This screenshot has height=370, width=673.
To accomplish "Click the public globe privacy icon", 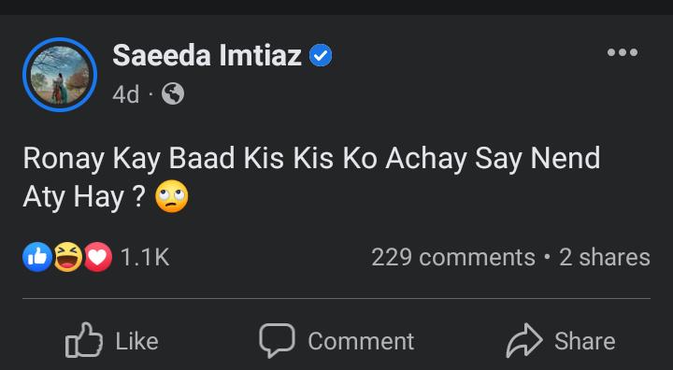I will tap(173, 93).
